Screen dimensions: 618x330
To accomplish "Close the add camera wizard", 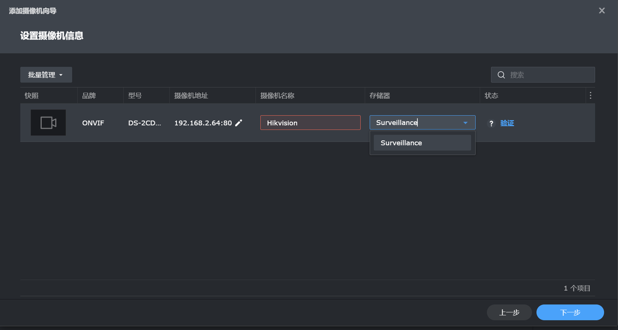I will (x=602, y=11).
